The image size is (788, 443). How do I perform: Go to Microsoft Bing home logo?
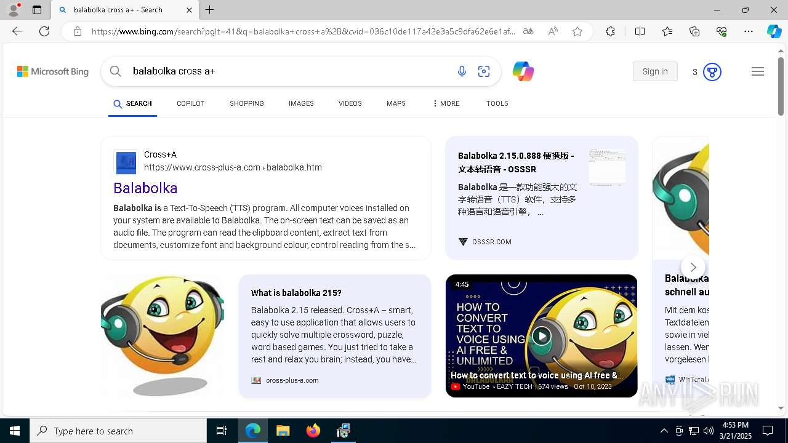53,71
